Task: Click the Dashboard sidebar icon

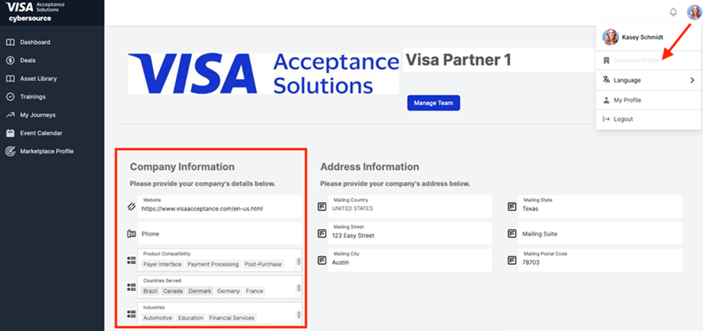Action: [10, 42]
